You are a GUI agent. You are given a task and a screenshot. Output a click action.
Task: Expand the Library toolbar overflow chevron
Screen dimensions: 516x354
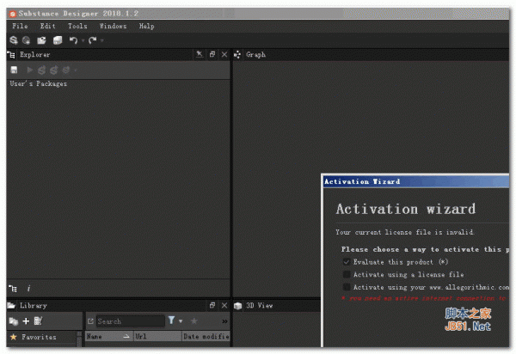click(x=224, y=321)
